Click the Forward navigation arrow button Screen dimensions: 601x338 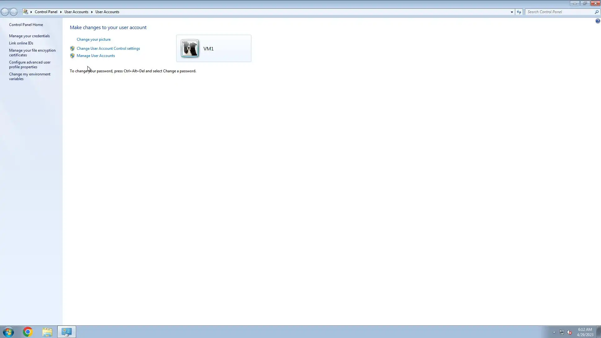pos(13,12)
